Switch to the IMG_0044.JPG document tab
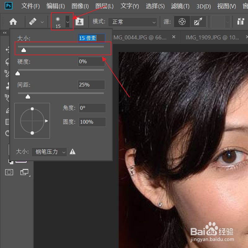 [x=139, y=38]
